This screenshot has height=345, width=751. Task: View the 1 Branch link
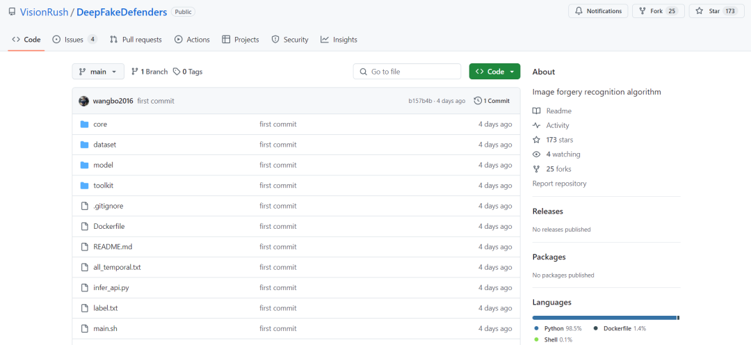point(150,72)
